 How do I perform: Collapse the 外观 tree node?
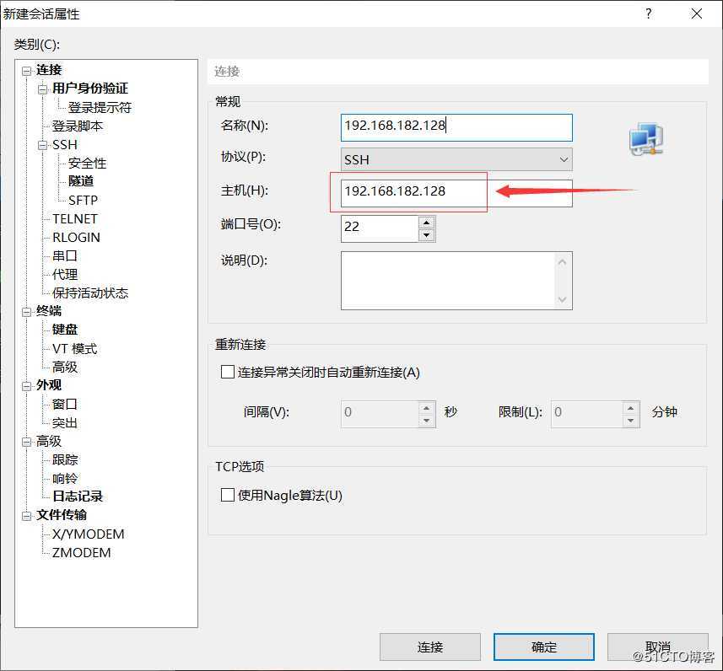[x=27, y=386]
